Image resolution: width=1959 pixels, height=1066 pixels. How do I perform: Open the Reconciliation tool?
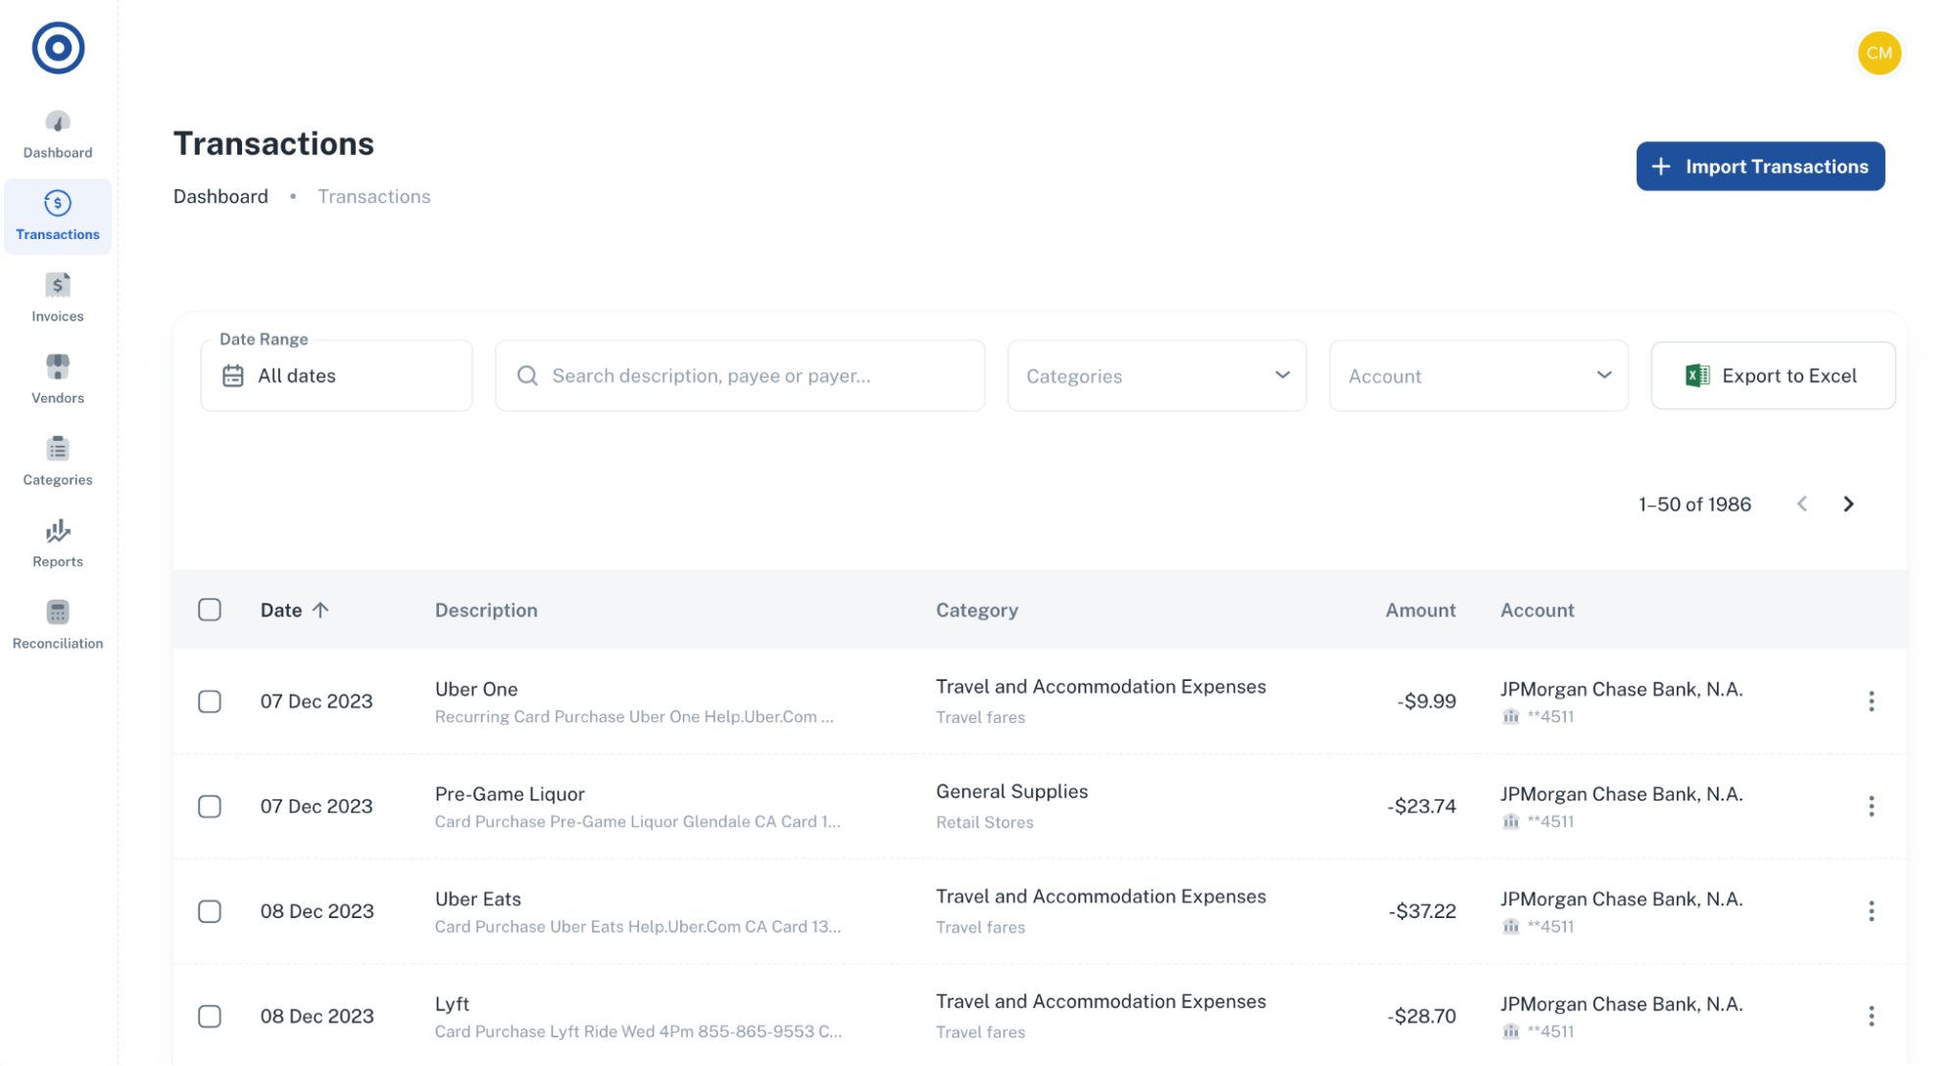58,624
